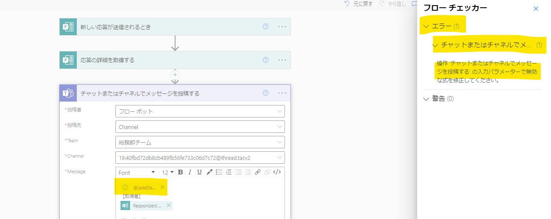Click the warning icon on the addDa expression
This screenshot has height=219, width=551.
125,187
